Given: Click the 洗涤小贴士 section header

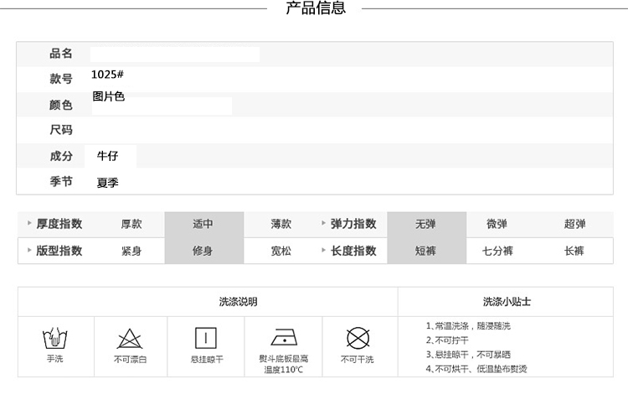Looking at the screenshot, I should (x=507, y=302).
